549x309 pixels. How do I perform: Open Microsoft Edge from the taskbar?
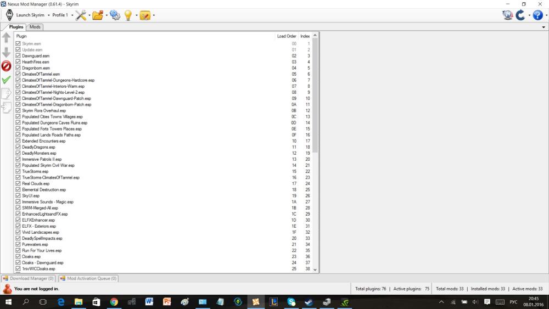[61, 302]
